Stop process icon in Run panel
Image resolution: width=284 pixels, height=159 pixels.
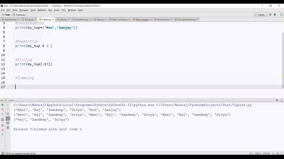(3, 110)
